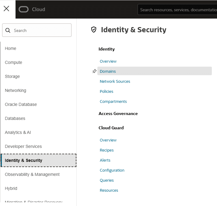The height and width of the screenshot is (206, 217).
Task: Open the Networking menu category
Action: (16, 90)
